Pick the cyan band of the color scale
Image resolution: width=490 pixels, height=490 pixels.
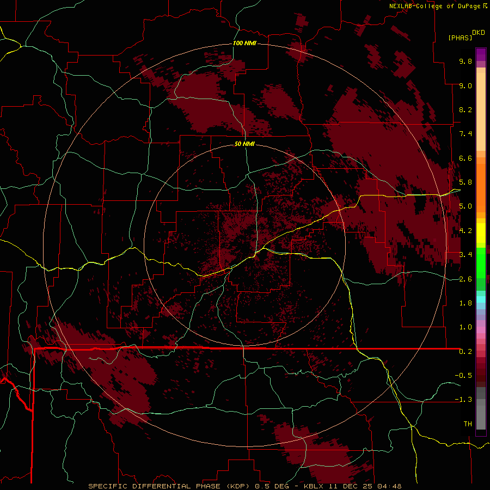481,299
